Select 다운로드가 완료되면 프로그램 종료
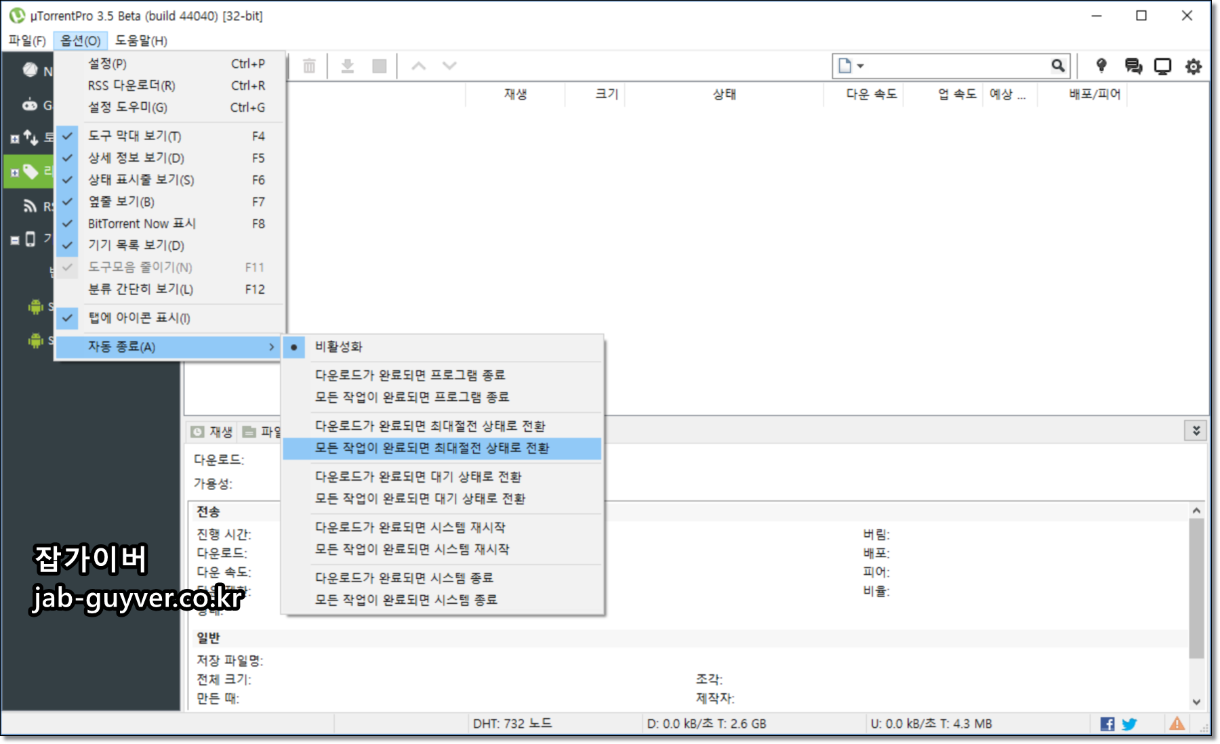The image size is (1220, 744). coord(442,375)
